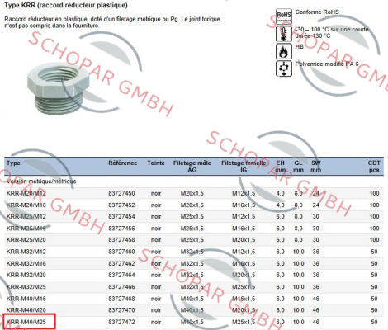The image size is (388, 330).
Task: Click the GL value 10,0 in KRR-M32/M25 row
Action: pyautogui.click(x=299, y=287)
